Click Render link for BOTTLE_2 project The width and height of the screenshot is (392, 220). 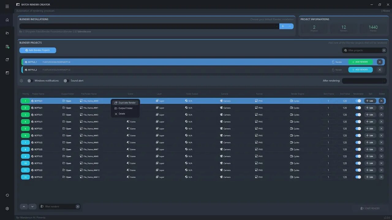coord(337,70)
